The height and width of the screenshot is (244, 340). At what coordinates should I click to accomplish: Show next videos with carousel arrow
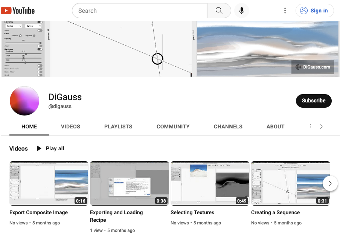(330, 183)
